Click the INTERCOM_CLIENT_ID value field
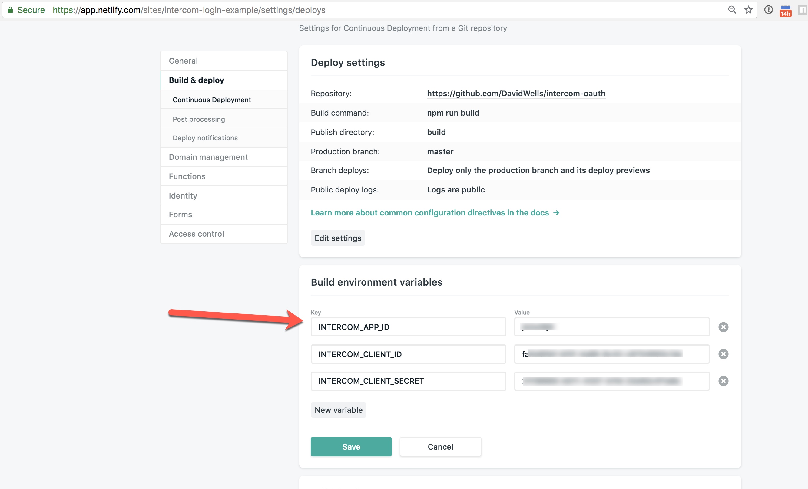Screen dimensions: 808x489 click(x=611, y=354)
